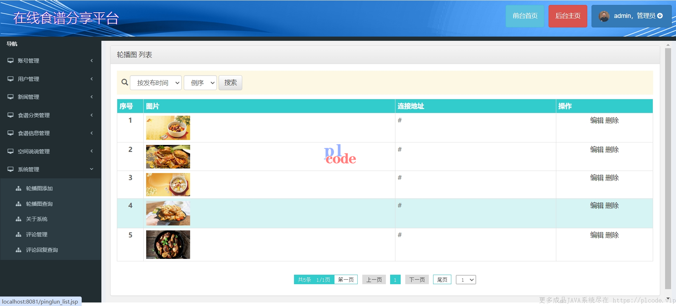Click the scrollbar up arrow

(668, 45)
